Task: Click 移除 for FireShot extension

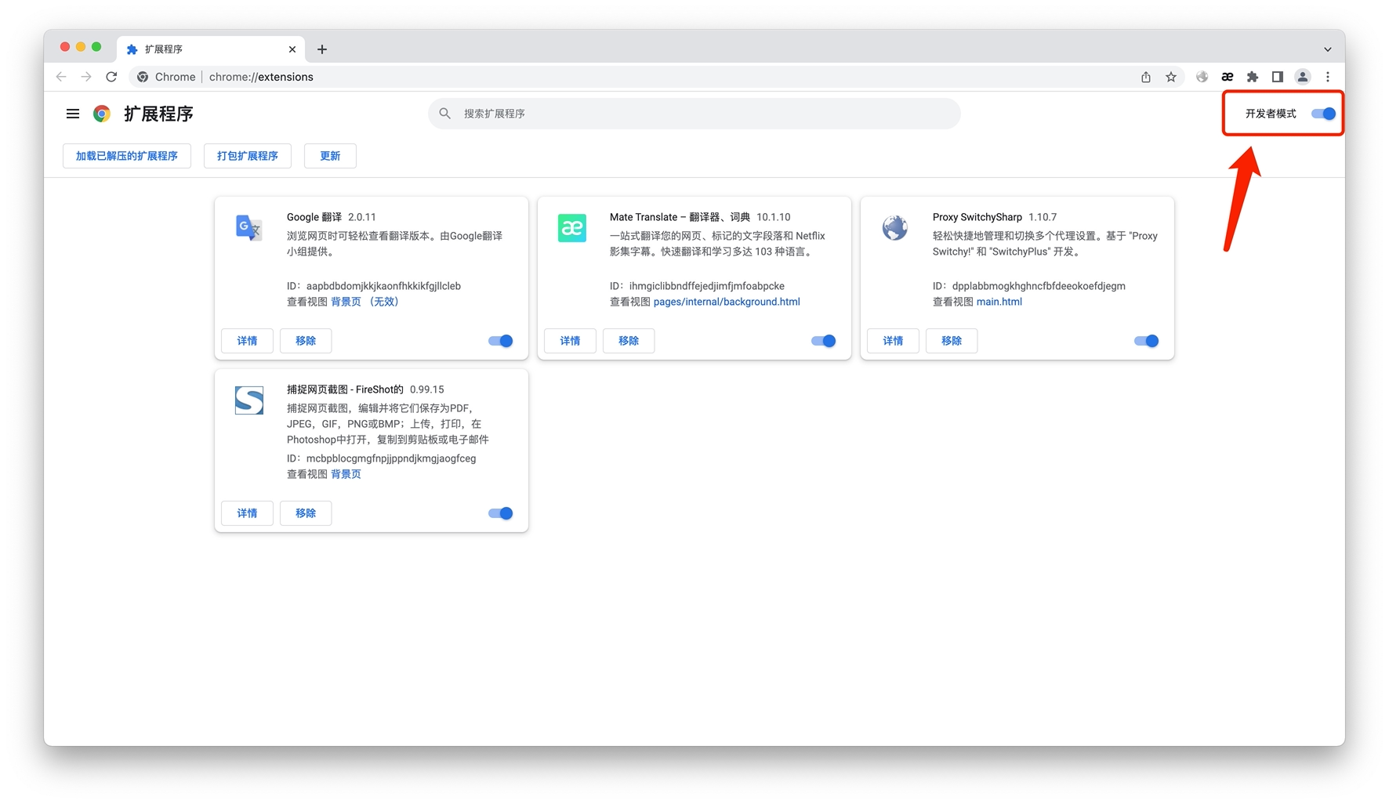Action: click(306, 513)
